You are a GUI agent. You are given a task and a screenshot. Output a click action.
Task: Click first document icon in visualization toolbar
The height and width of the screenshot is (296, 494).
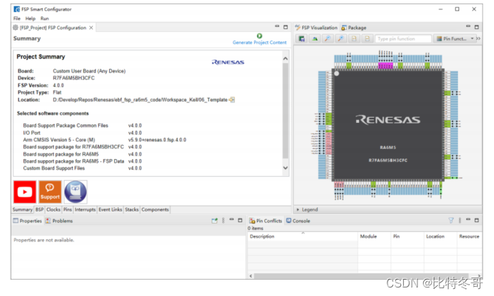pyautogui.click(x=354, y=39)
